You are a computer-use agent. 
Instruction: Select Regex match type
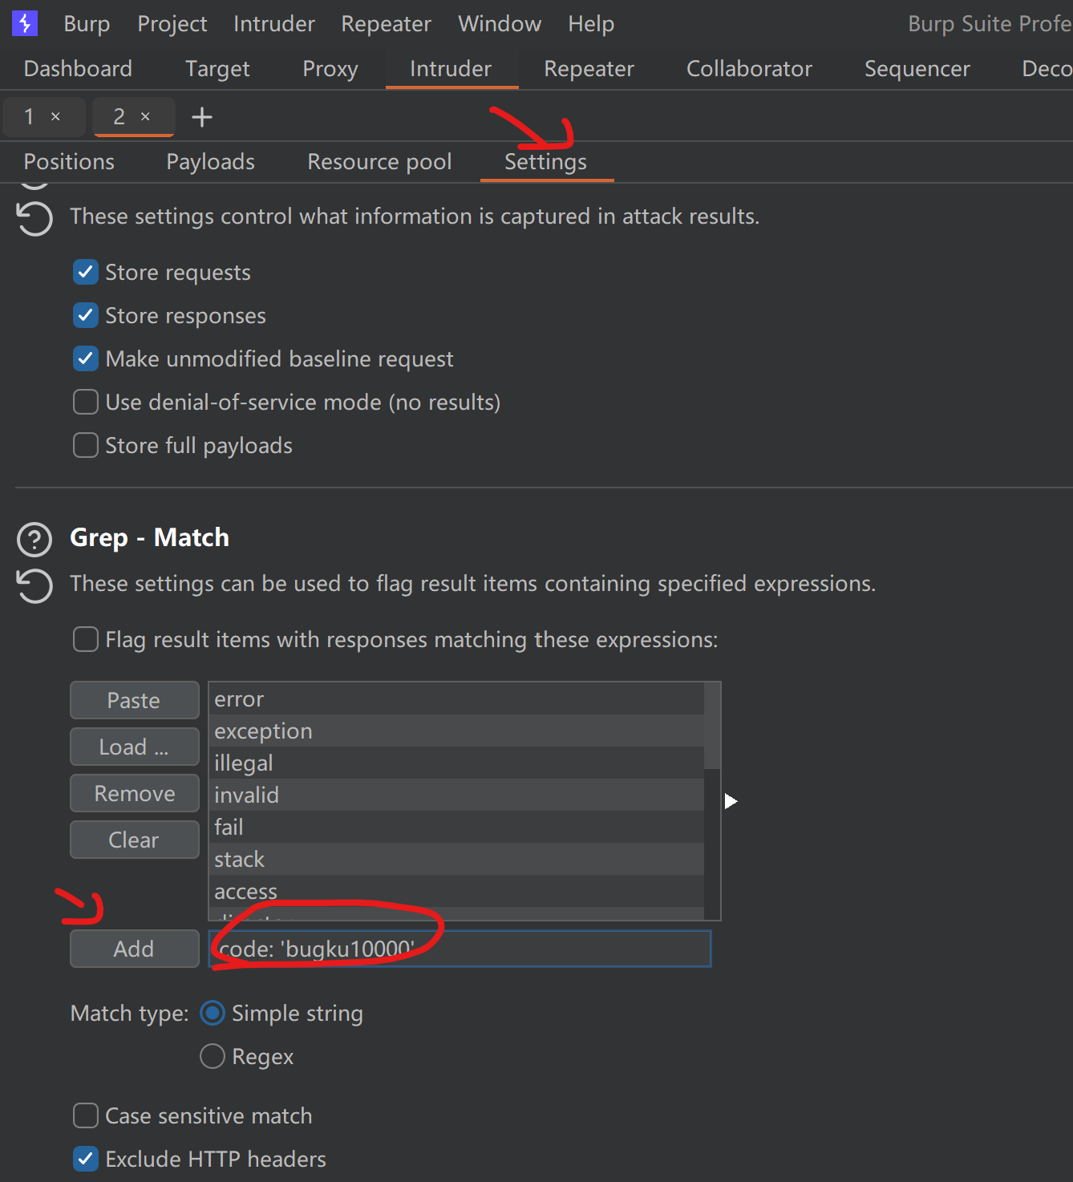click(x=213, y=1056)
